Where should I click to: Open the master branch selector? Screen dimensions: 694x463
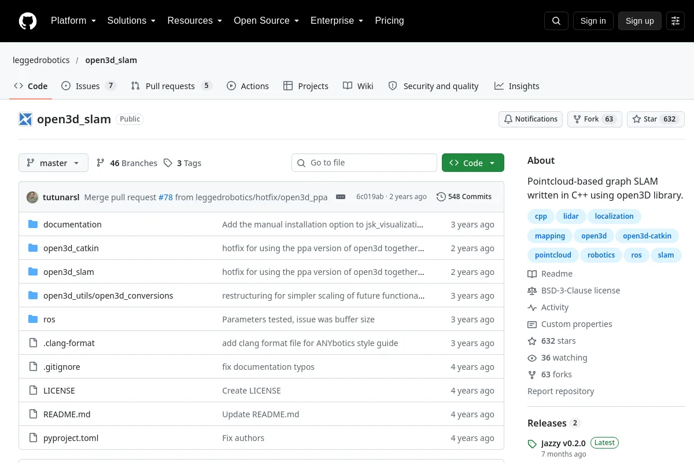point(53,163)
